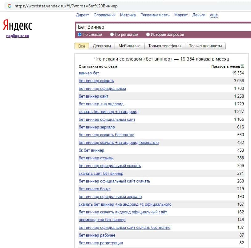Select the История запросов radio button
Viewport: 251px width, 248px height.
tap(148, 35)
